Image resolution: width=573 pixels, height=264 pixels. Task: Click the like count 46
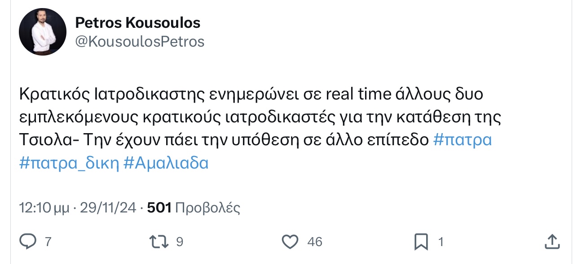coord(314,242)
